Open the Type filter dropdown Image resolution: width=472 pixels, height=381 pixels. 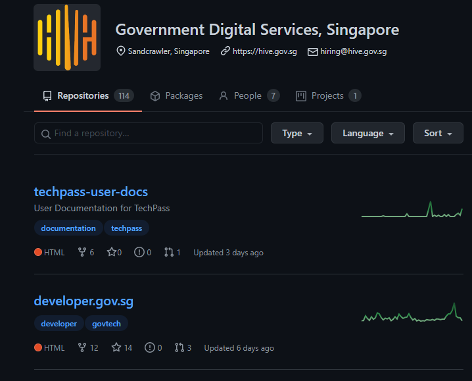[297, 133]
